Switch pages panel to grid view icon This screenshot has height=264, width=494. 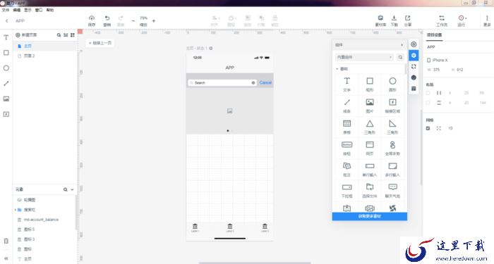pyautogui.click(x=73, y=35)
